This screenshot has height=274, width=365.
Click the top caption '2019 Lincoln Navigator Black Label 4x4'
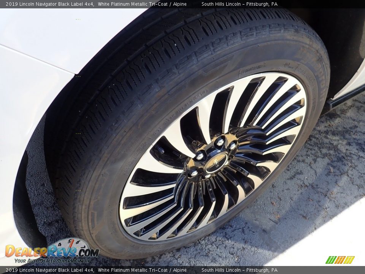(x=50, y=4)
